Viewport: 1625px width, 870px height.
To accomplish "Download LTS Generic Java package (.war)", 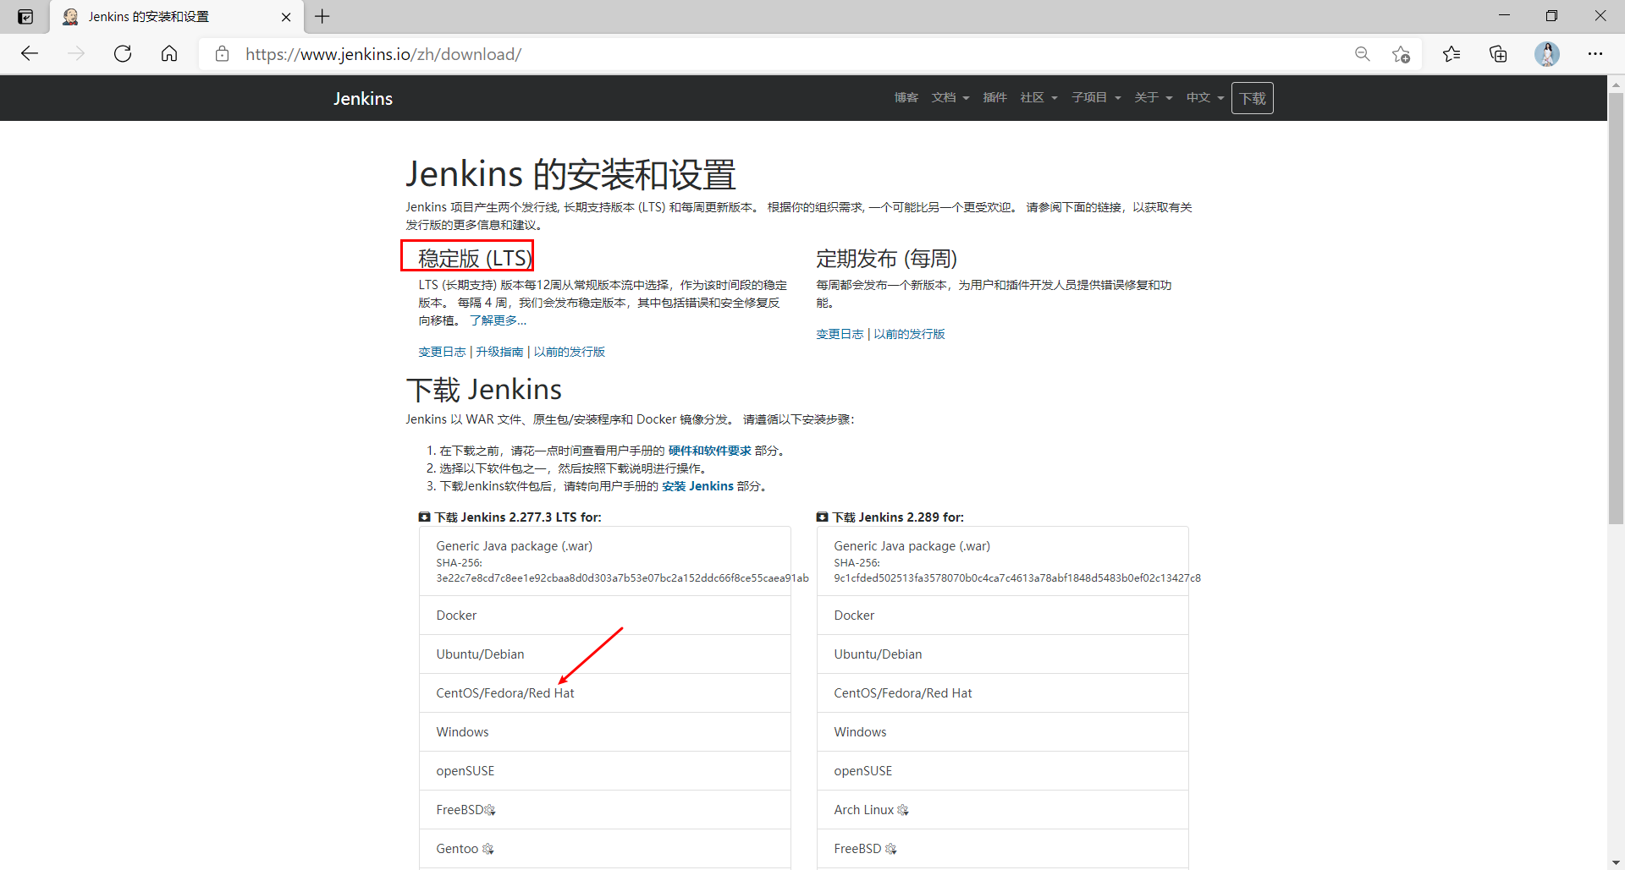I will [605, 561].
